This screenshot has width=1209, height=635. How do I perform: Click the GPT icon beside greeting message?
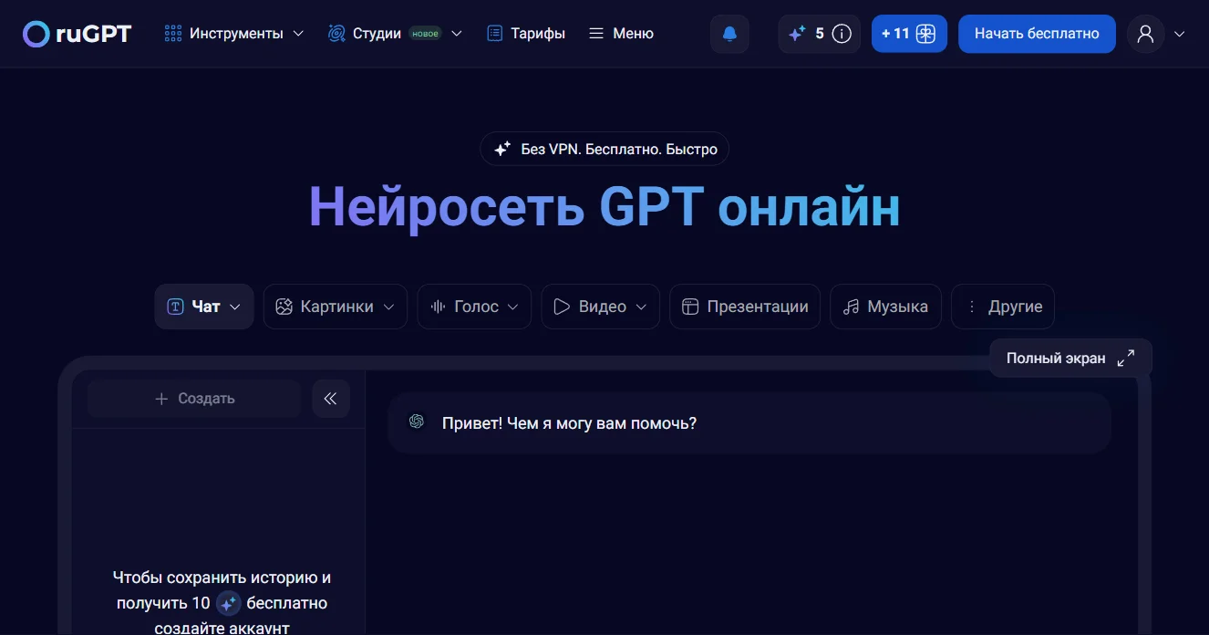click(417, 422)
